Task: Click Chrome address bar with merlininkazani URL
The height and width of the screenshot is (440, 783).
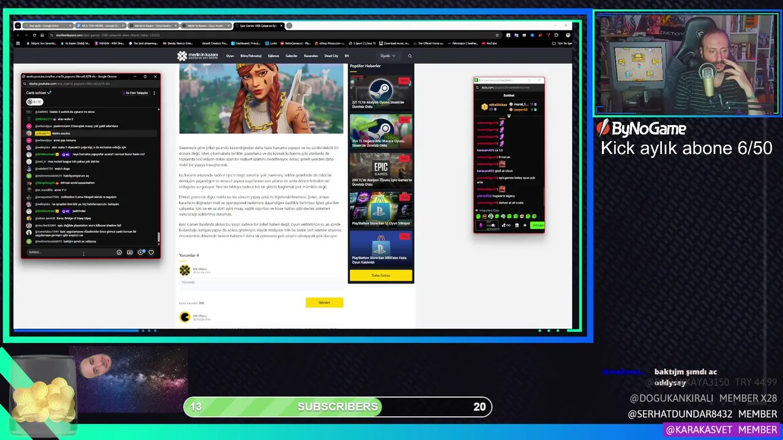Action: [x=275, y=35]
